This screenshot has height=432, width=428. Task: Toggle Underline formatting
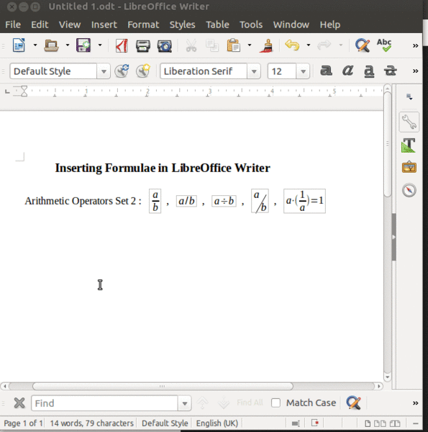[x=369, y=71]
